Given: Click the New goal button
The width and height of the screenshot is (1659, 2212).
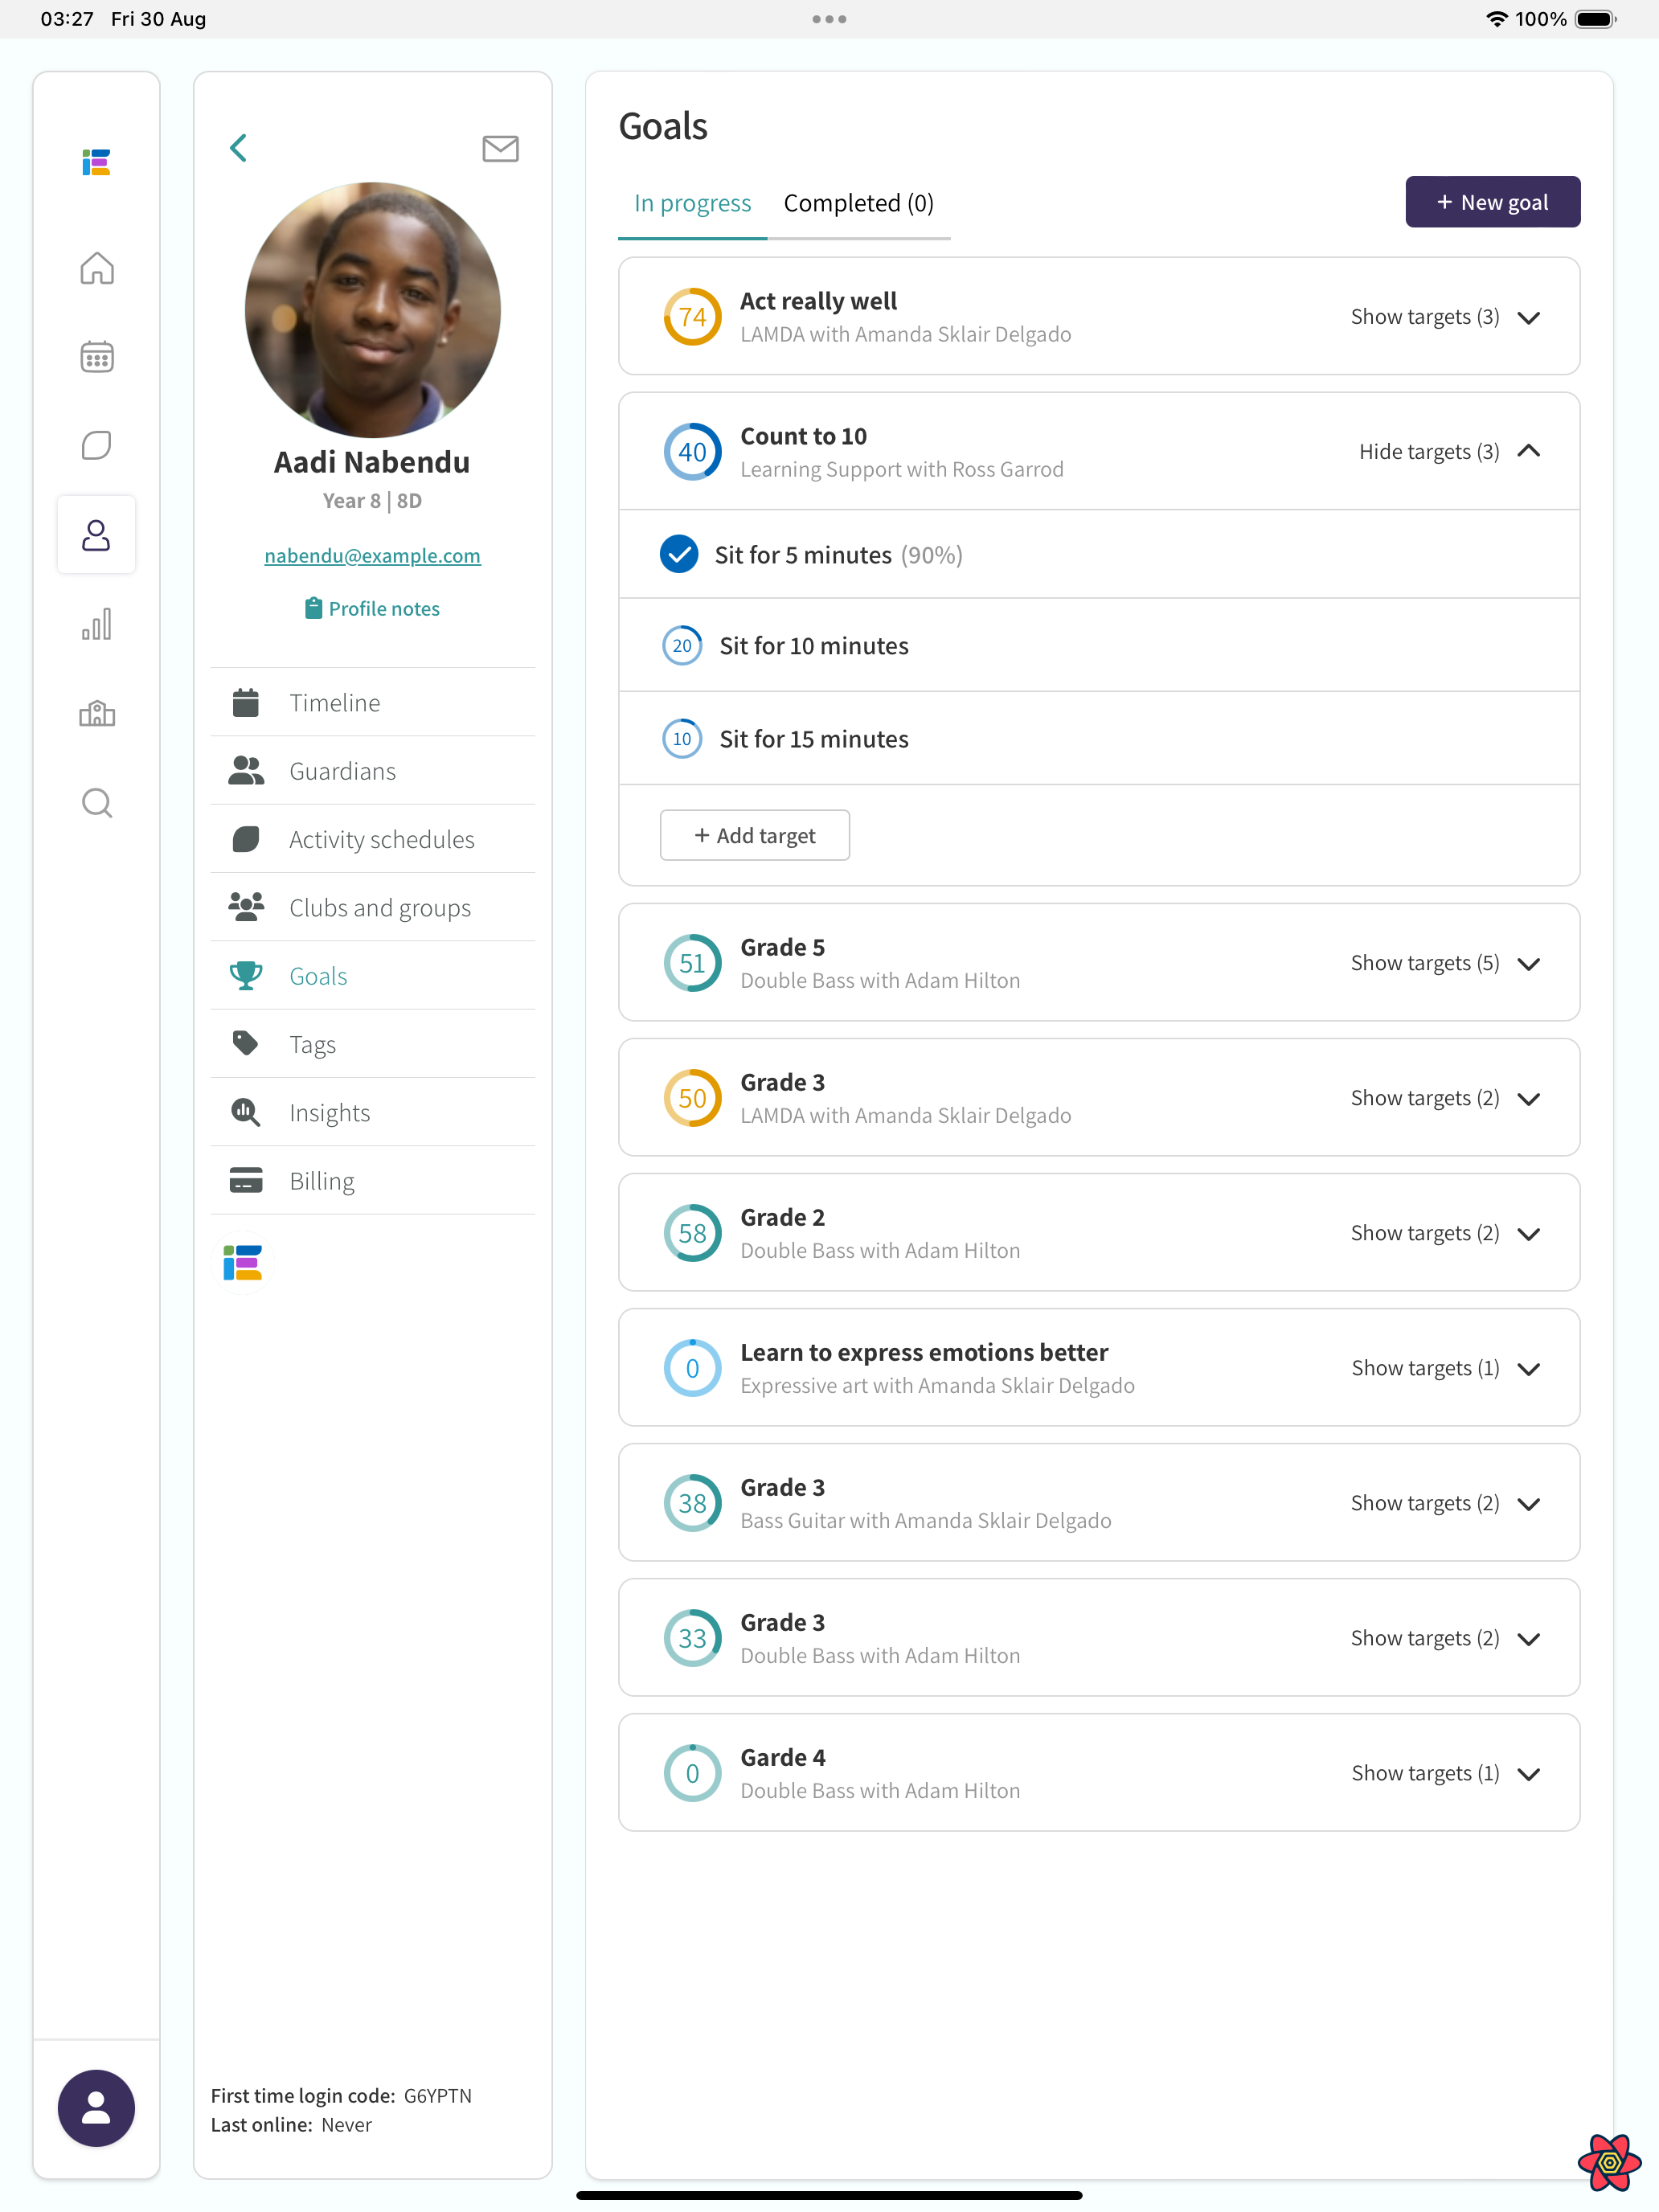Looking at the screenshot, I should click(x=1492, y=202).
